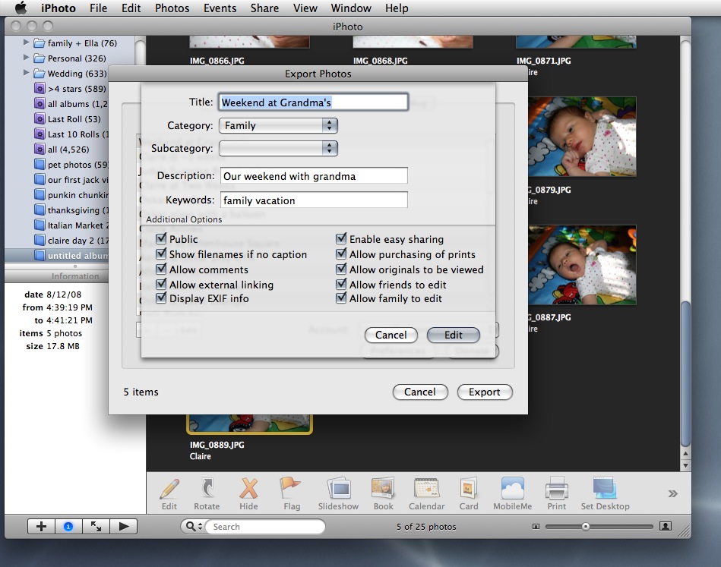Open the empty Subcategory dropdown
The height and width of the screenshot is (567, 721).
[278, 149]
